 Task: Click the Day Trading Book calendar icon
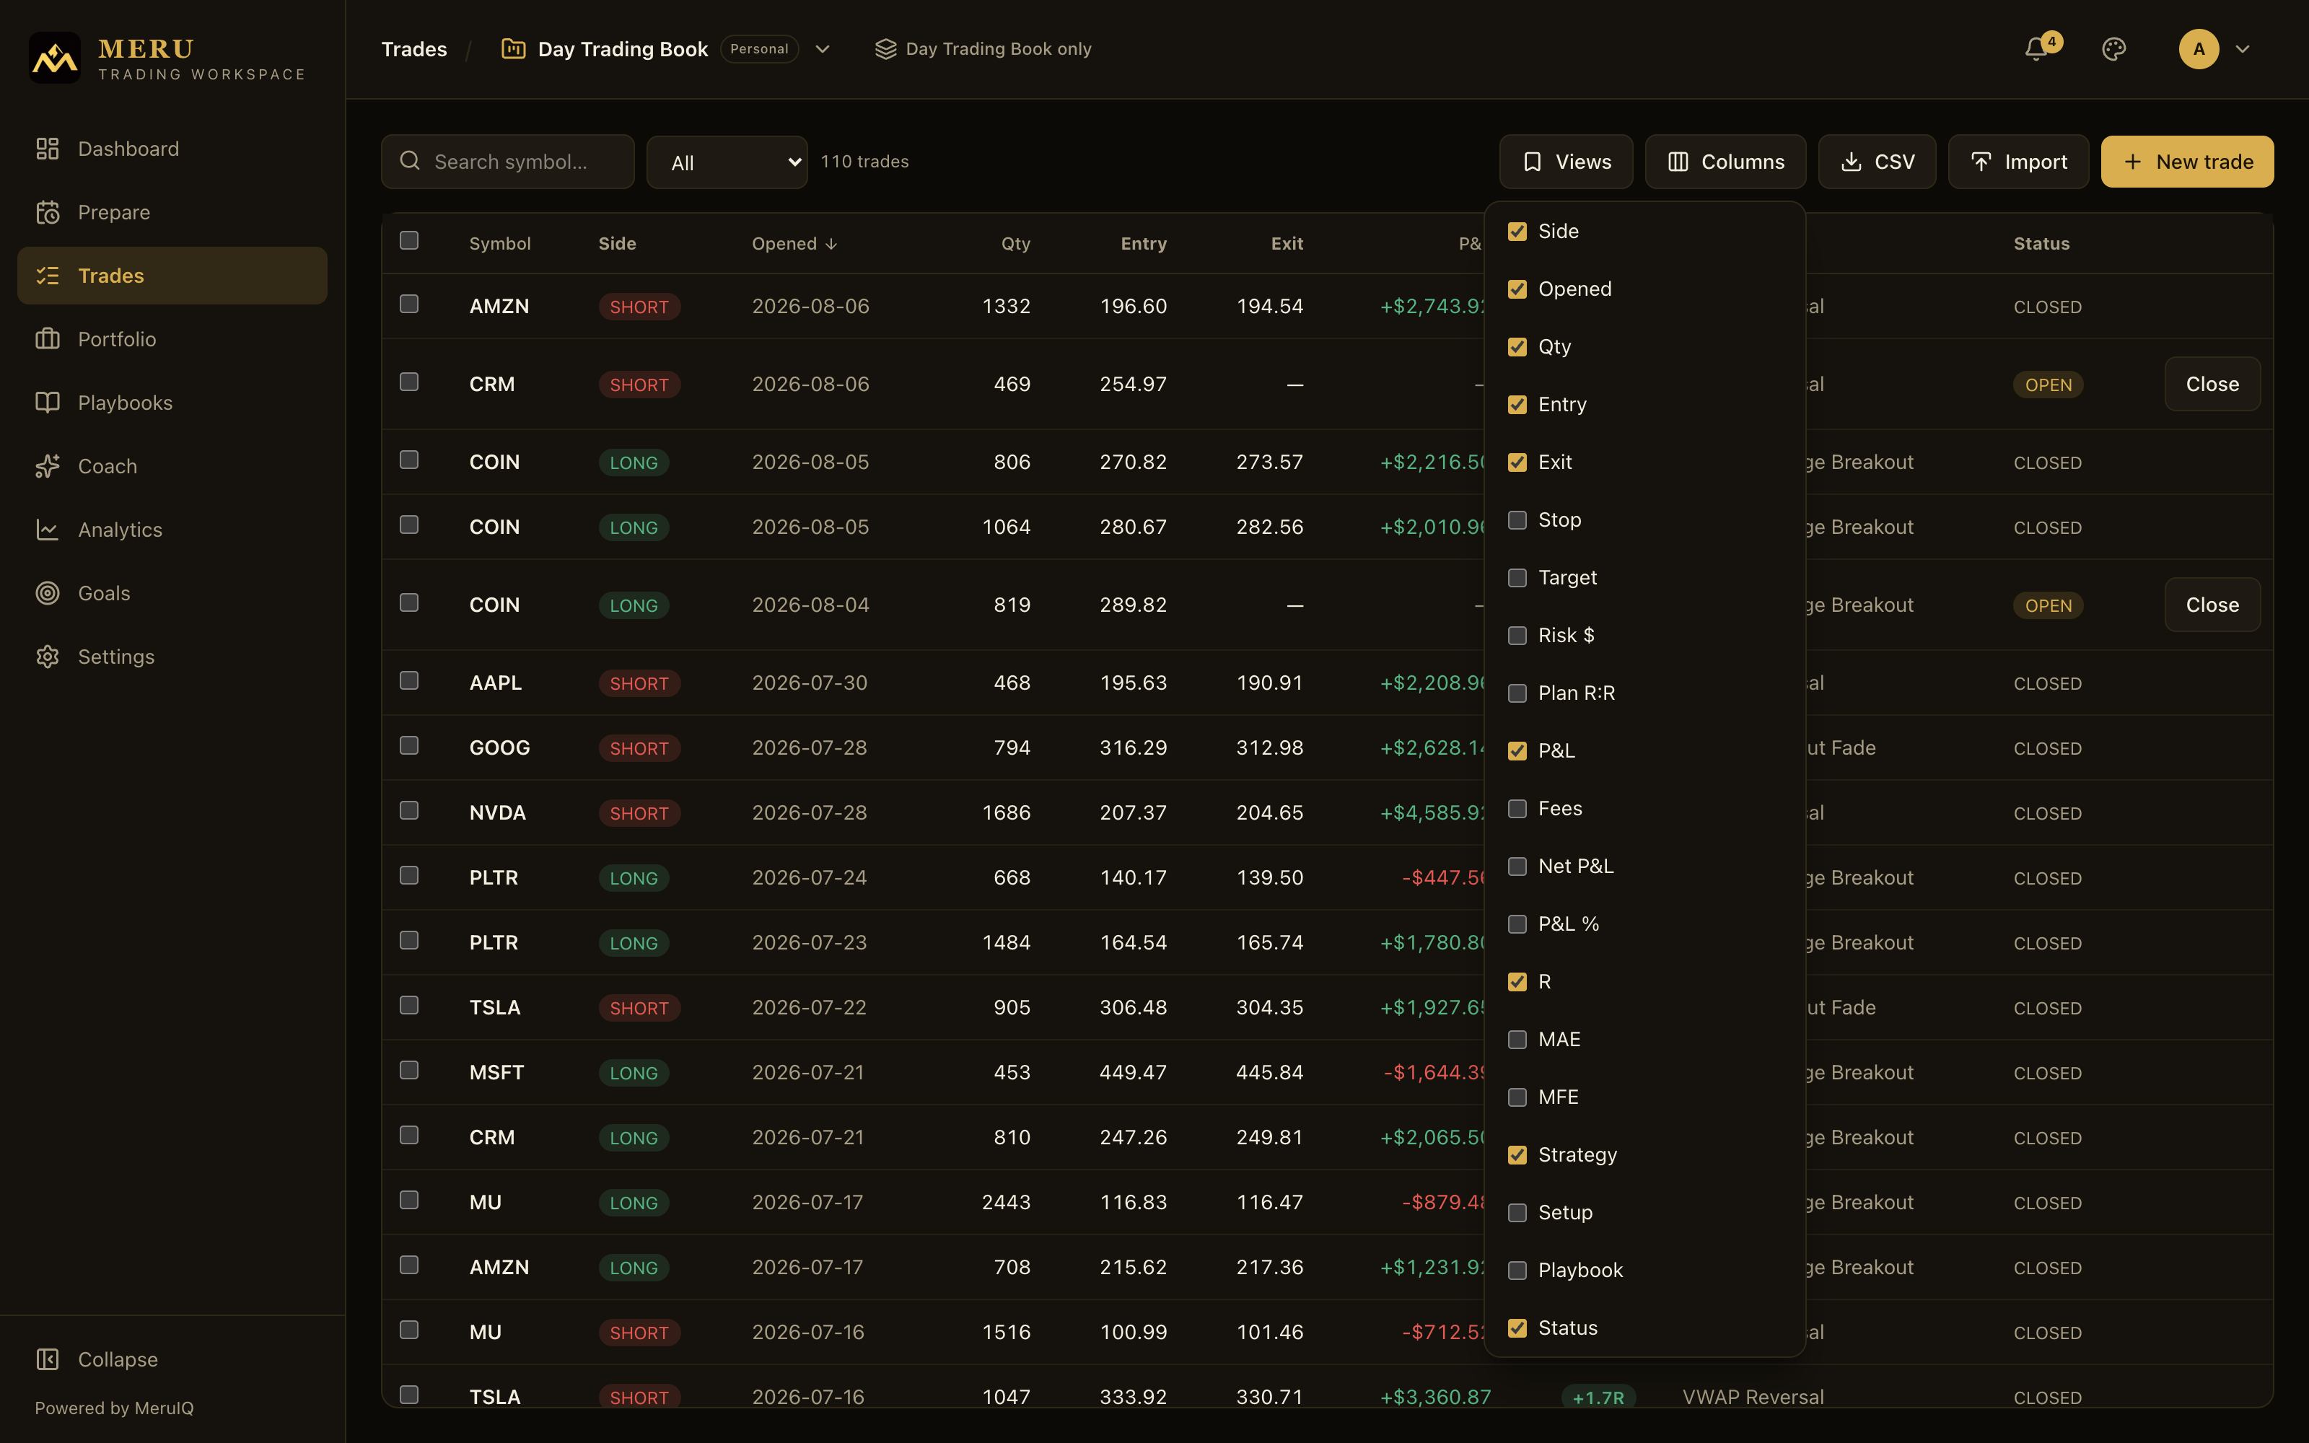click(x=513, y=50)
